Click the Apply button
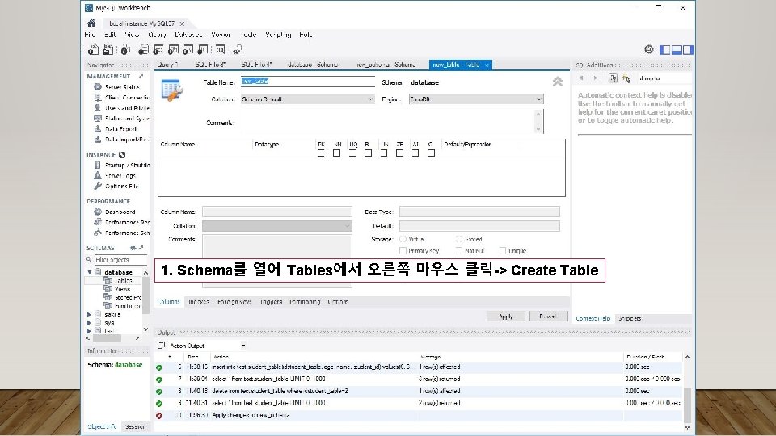 click(x=506, y=317)
